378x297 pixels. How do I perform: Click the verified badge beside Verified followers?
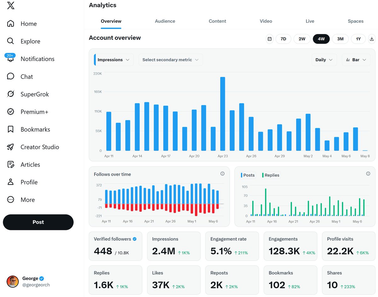tap(135, 239)
